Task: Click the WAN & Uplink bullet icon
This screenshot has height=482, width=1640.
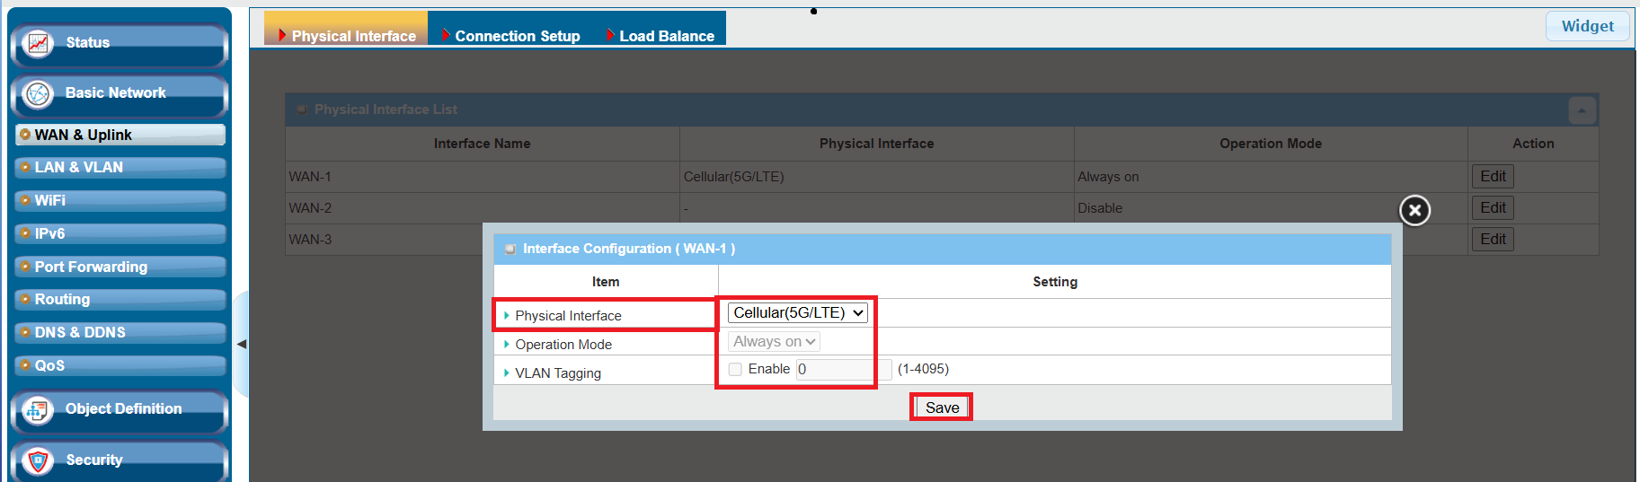Action: pyautogui.click(x=25, y=135)
